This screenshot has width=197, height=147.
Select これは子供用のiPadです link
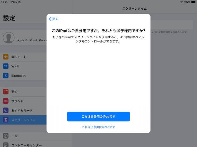(98, 127)
